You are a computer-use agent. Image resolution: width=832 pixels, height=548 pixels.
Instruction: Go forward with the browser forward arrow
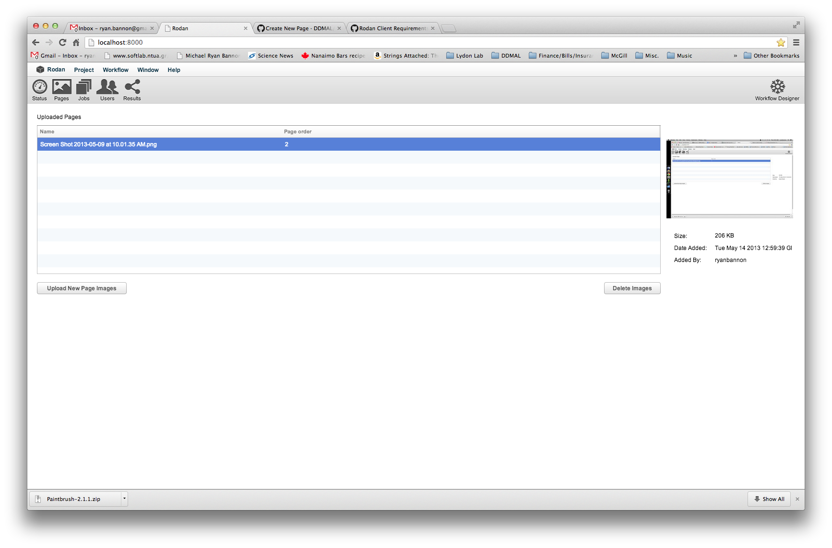click(49, 42)
